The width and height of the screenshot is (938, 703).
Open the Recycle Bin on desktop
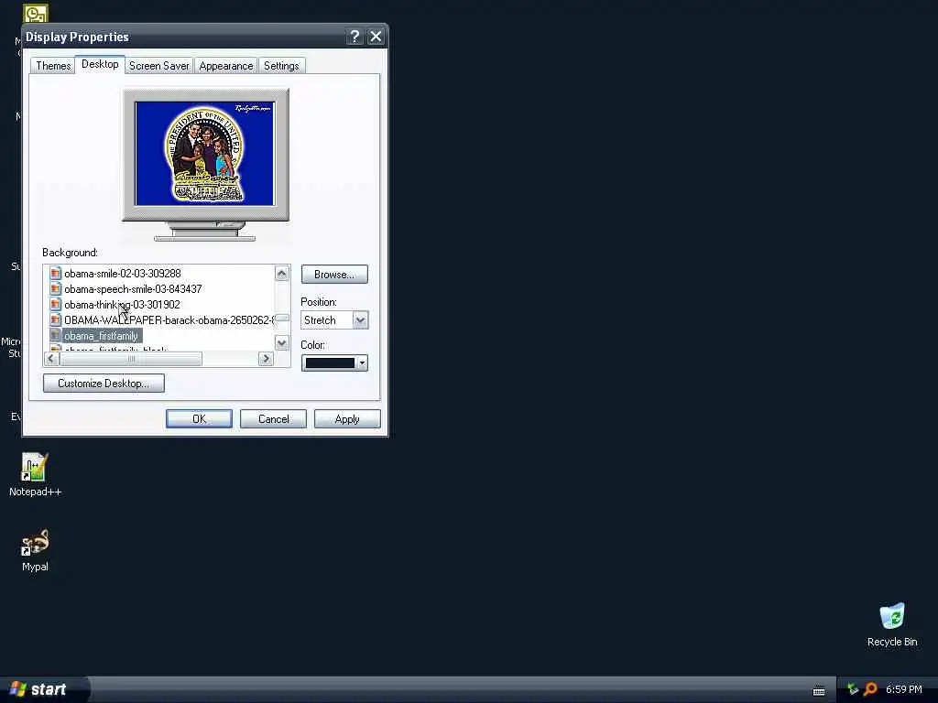pyautogui.click(x=892, y=624)
